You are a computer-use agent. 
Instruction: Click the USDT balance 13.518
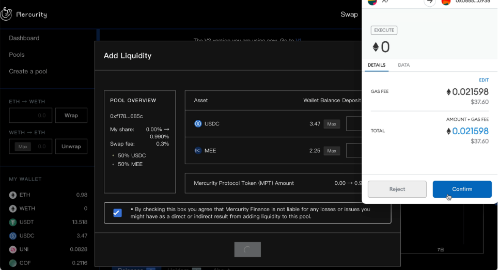[80, 222]
